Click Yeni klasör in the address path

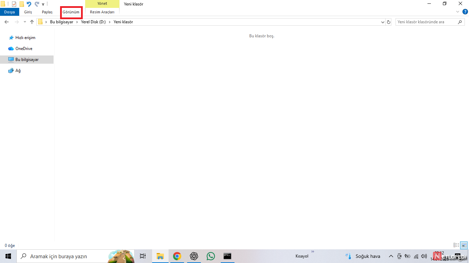123,22
